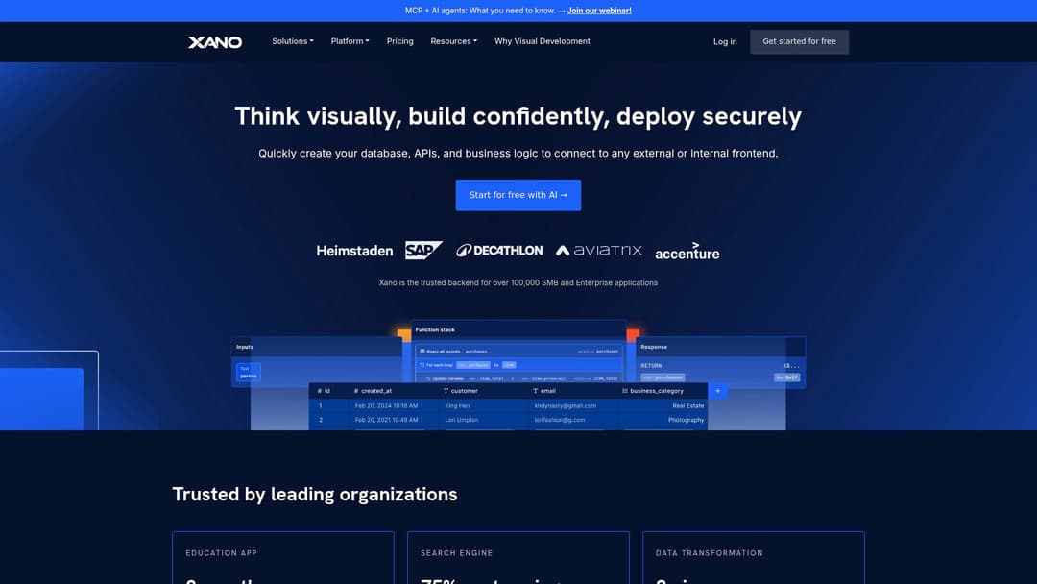This screenshot has width=1037, height=584.
Task: Click the Inputs panel title
Action: coord(245,347)
